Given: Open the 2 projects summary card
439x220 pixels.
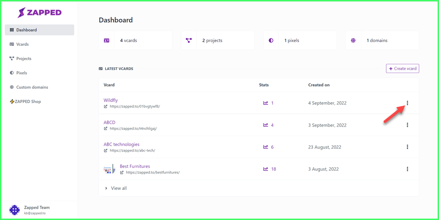Looking at the screenshot, I should 218,40.
